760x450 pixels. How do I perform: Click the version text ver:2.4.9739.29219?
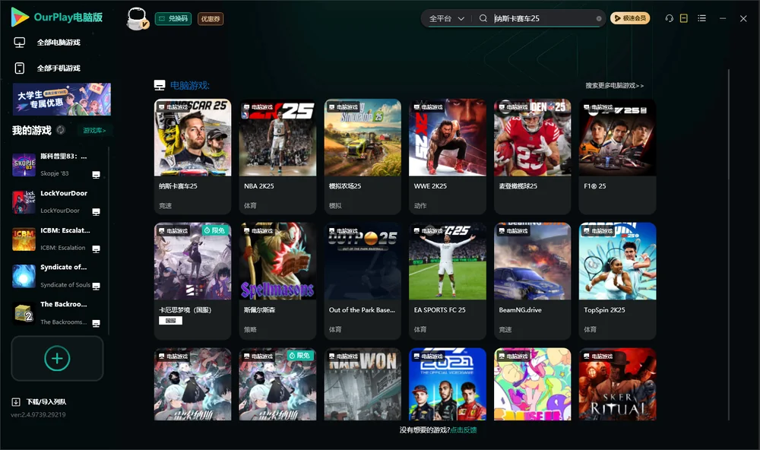[x=38, y=415]
